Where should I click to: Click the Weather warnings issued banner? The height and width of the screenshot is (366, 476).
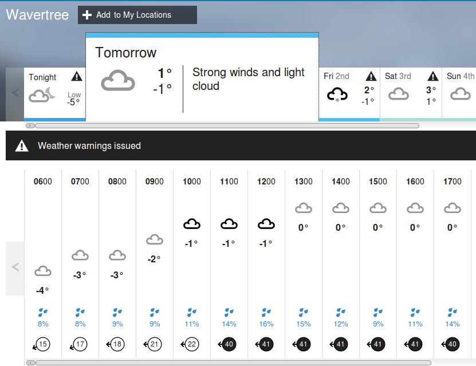(241, 145)
